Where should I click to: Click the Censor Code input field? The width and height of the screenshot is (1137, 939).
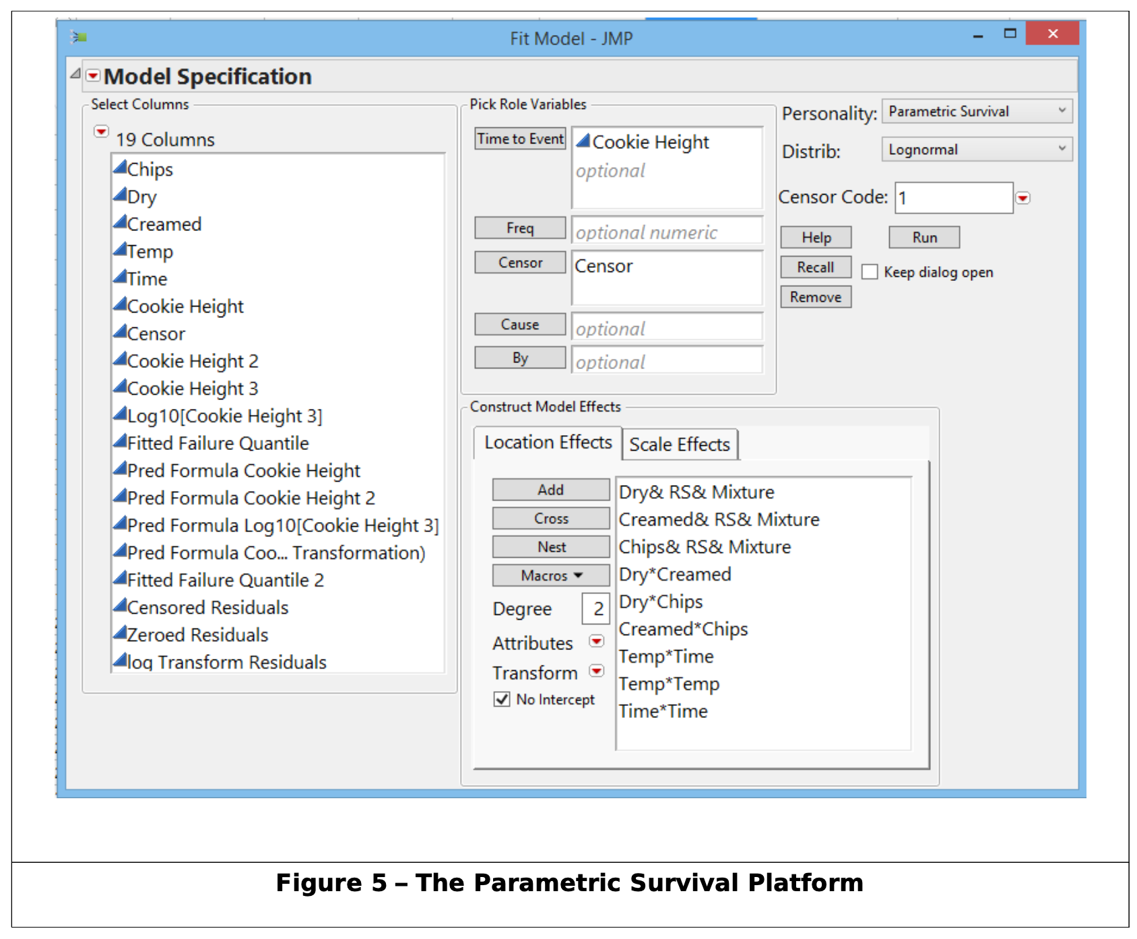coord(953,198)
